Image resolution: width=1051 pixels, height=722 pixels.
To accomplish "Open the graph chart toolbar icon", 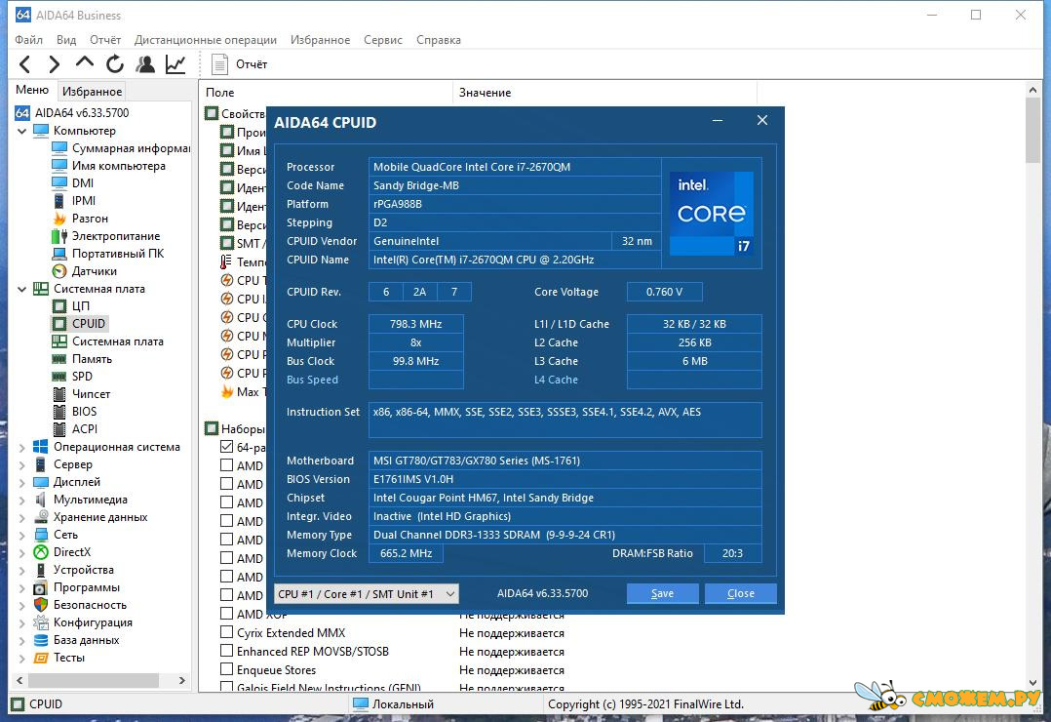I will pyautogui.click(x=175, y=64).
